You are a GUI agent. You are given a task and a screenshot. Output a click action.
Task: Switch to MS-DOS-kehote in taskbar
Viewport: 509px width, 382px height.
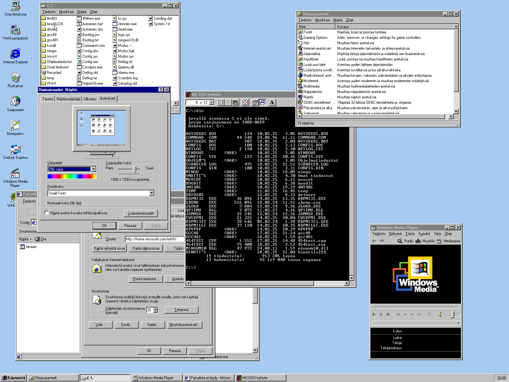[260, 378]
